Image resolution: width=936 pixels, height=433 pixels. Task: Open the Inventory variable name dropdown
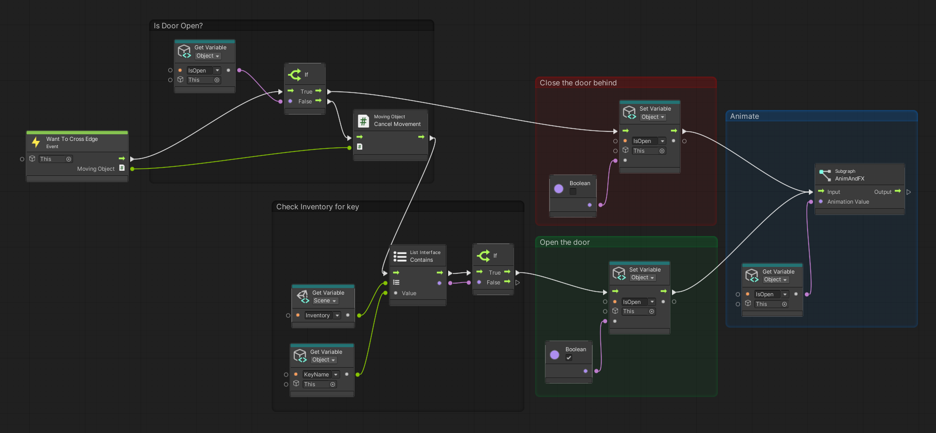tap(337, 316)
